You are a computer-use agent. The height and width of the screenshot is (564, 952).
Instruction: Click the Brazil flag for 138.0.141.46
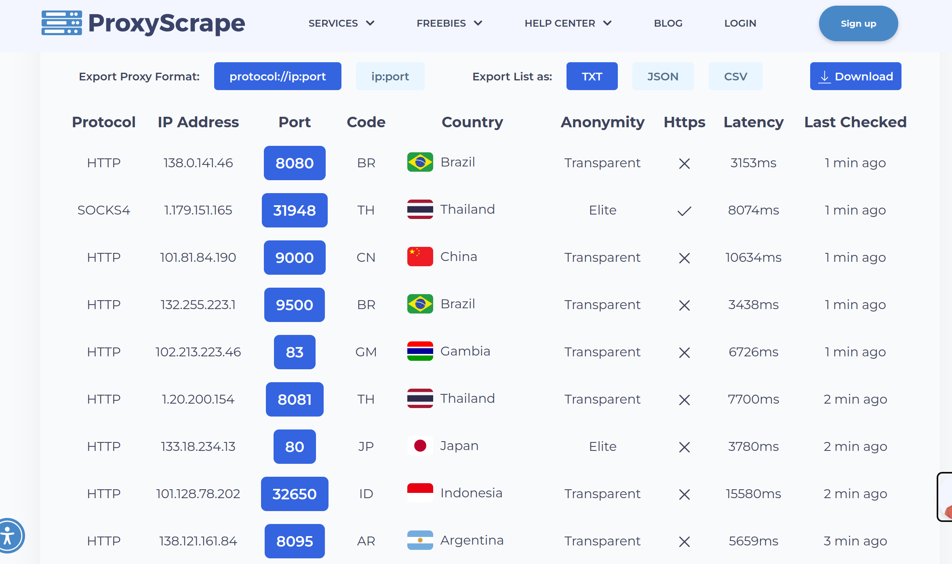pyautogui.click(x=420, y=162)
